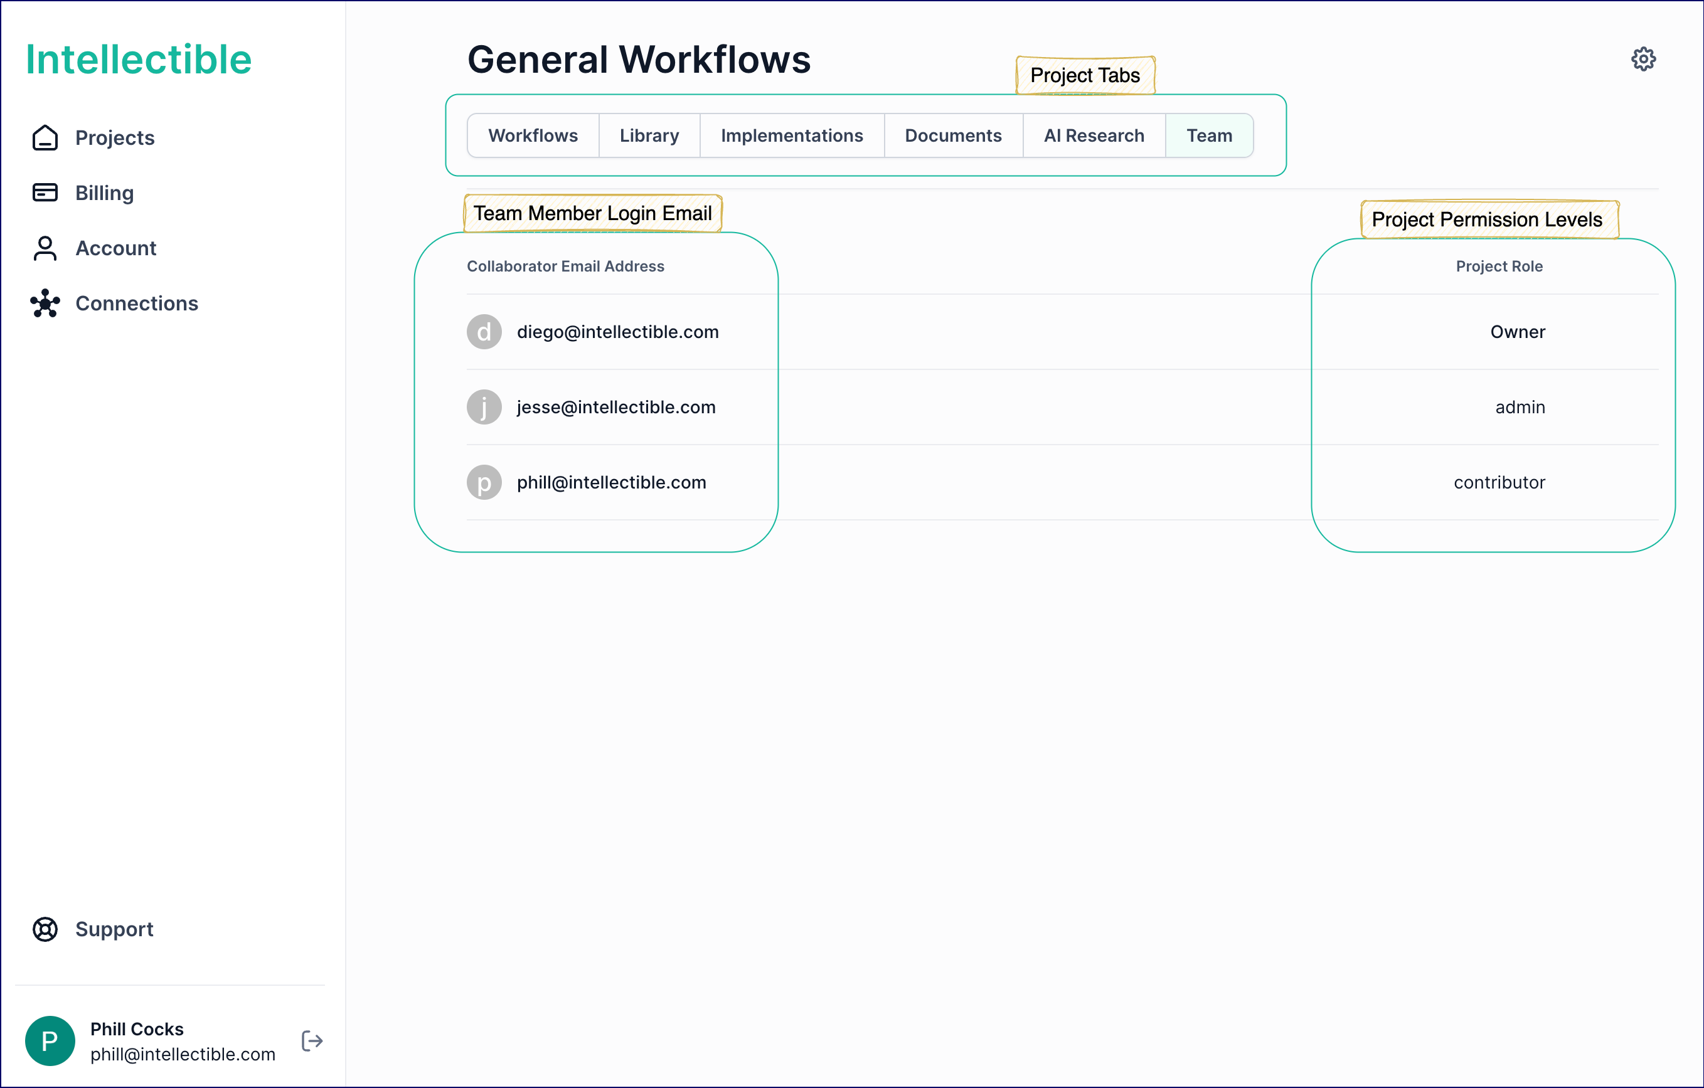Image resolution: width=1704 pixels, height=1088 pixels.
Task: Click the admin role for jesse
Action: coord(1520,408)
